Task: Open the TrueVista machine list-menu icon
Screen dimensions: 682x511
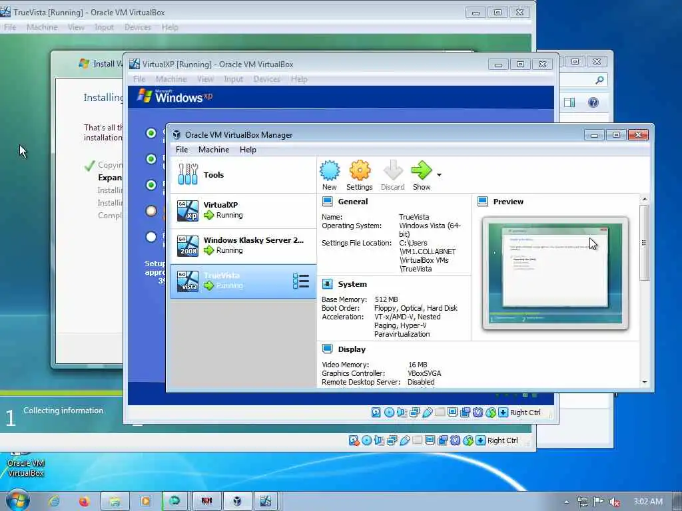Action: (x=300, y=281)
